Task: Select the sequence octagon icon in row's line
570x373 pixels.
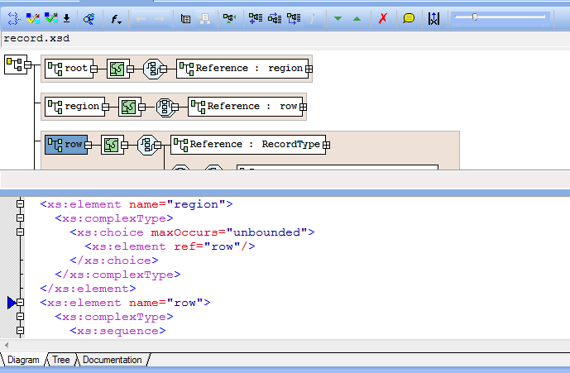Action: point(147,145)
